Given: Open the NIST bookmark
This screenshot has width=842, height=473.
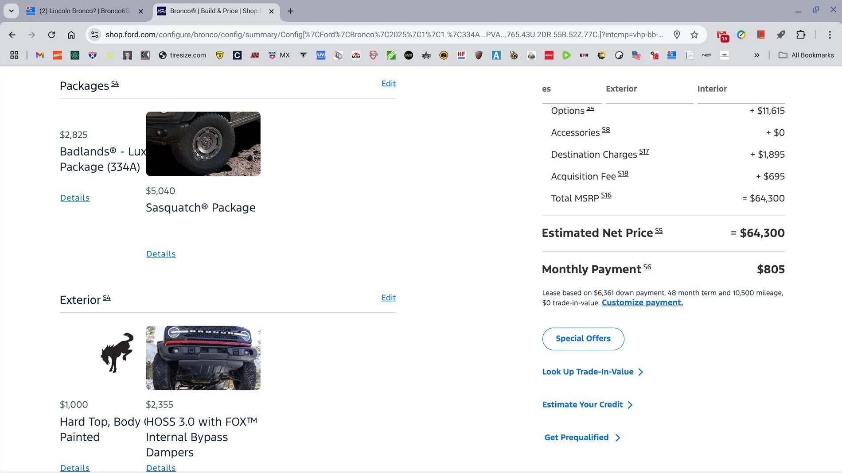Looking at the screenshot, I should point(707,55).
